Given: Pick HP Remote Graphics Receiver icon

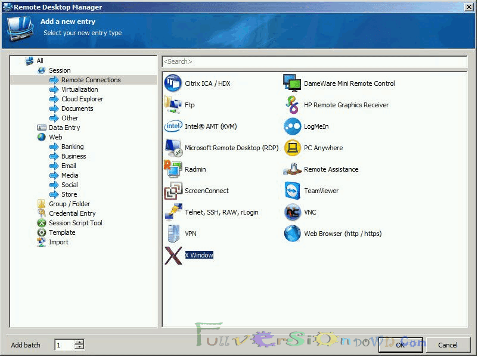Looking at the screenshot, I should point(293,104).
